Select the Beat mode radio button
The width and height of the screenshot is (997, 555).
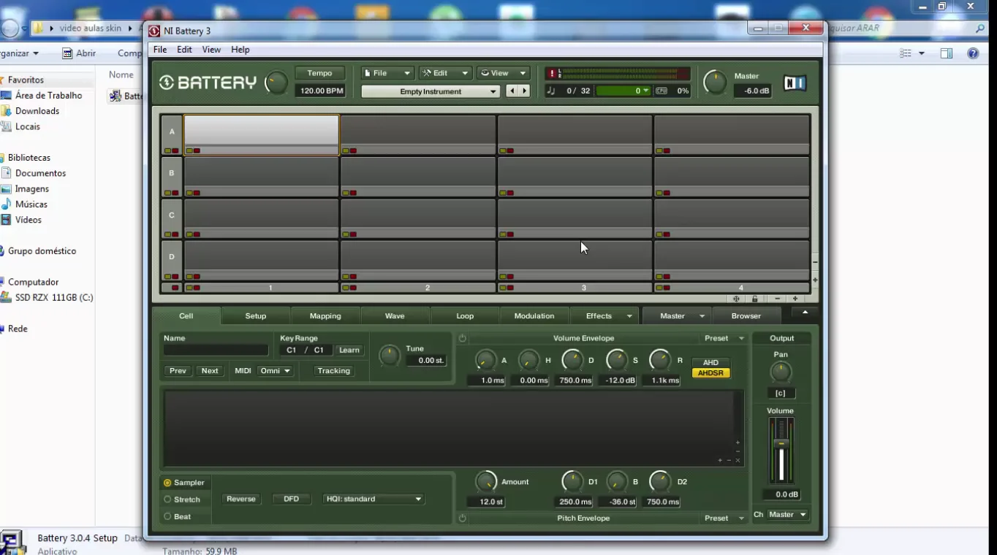tap(167, 516)
